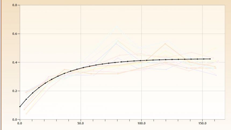Select the 0.4 vertical axis label
Image resolution: width=231 pixels, height=130 pixels.
(15, 62)
